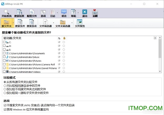The image size is (164, 115).
Task: Open the 配置文件 toolbar icon
Action: pos(32,12)
